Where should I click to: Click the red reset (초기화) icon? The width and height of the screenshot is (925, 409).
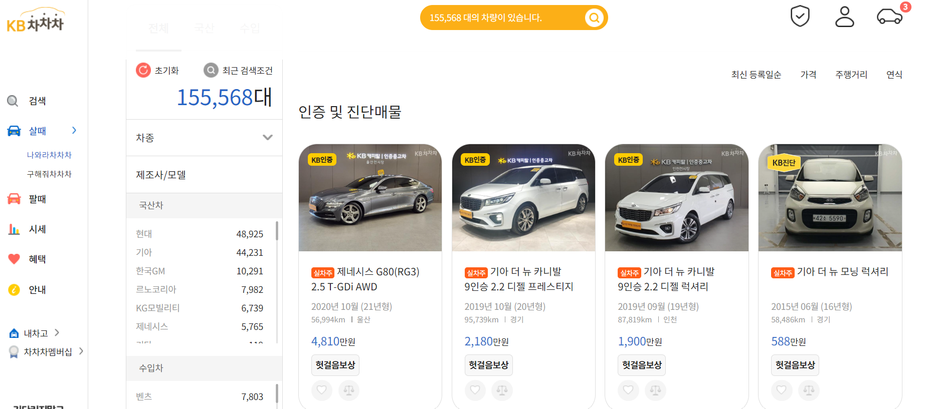point(143,70)
